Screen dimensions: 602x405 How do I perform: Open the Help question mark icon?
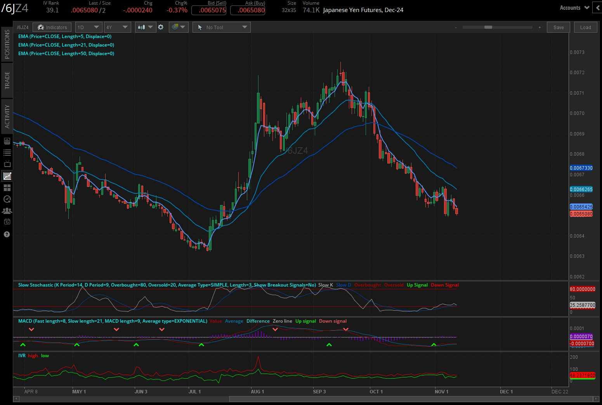7,234
